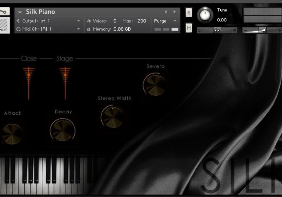Image resolution: width=282 pixels, height=197 pixels.
Task: Click the Tune knob
Action: click(205, 15)
